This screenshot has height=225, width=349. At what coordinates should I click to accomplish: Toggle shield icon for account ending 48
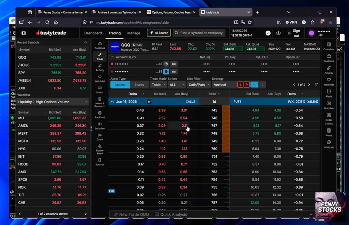(x=166, y=64)
